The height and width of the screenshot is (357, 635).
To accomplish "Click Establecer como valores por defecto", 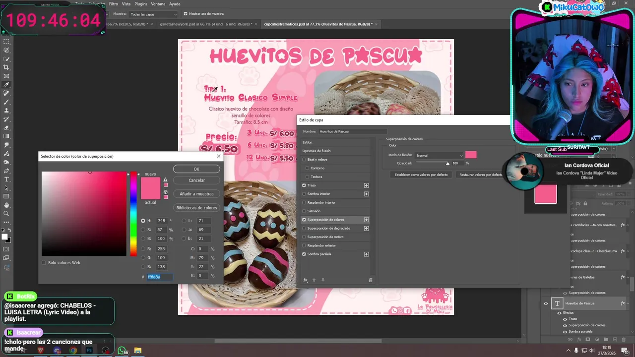I will pyautogui.click(x=421, y=175).
